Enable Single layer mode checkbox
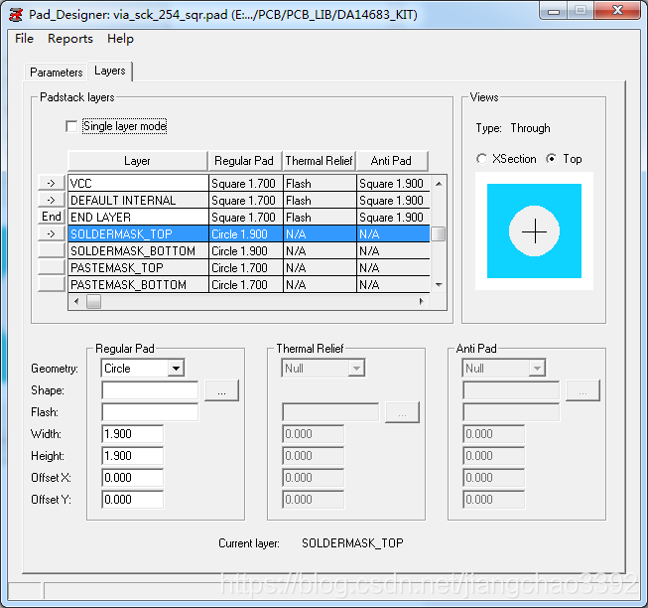The image size is (648, 608). (x=71, y=126)
